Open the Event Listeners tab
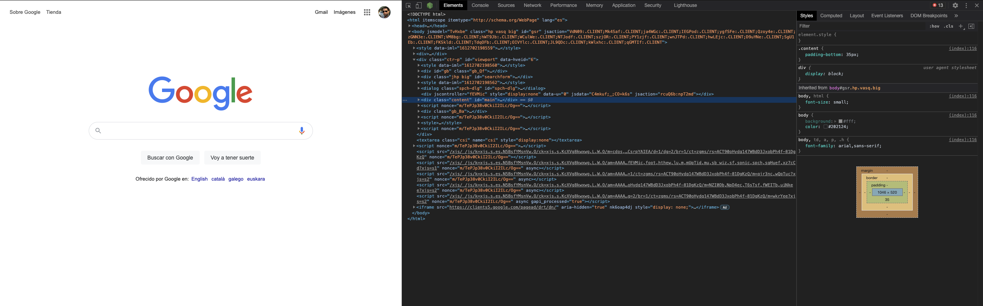Image resolution: width=983 pixels, height=306 pixels. pos(887,16)
